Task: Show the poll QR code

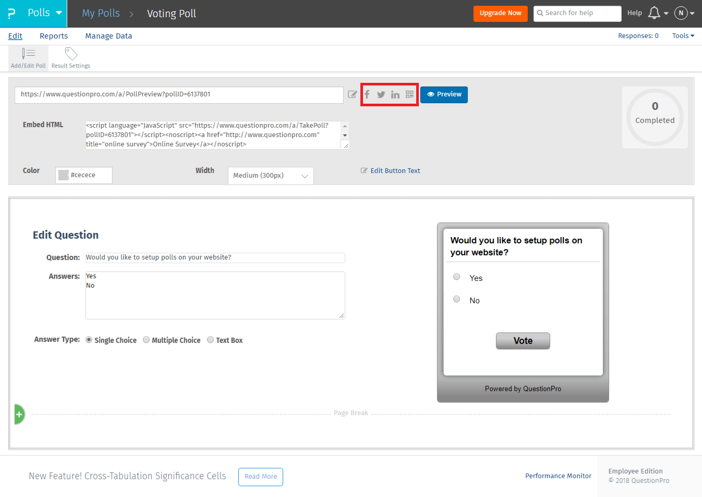Action: [410, 94]
